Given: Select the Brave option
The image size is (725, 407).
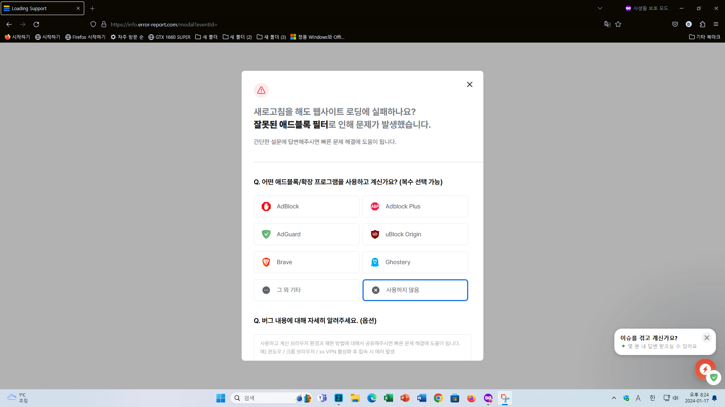Looking at the screenshot, I should 306,262.
